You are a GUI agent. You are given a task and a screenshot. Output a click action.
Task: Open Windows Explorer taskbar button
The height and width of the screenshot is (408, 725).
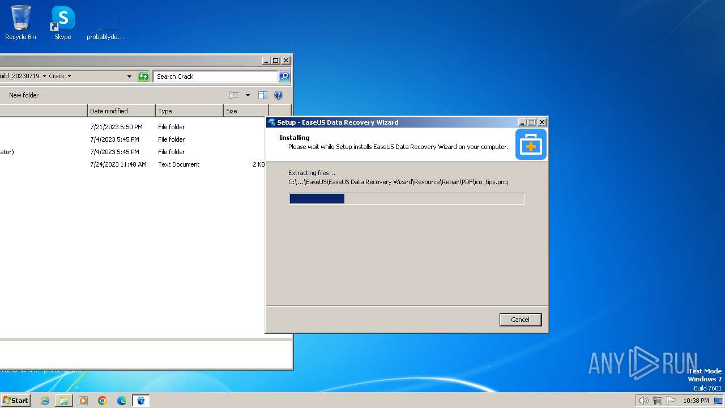(64, 401)
